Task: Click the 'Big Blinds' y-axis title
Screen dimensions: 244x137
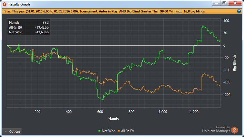Action: [235, 63]
